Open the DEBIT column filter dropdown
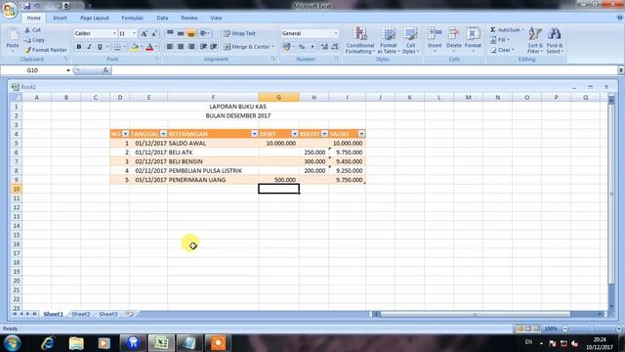This screenshot has height=352, width=625. (295, 134)
